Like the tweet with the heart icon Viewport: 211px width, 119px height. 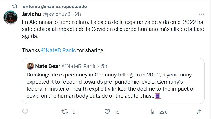tap(108, 112)
